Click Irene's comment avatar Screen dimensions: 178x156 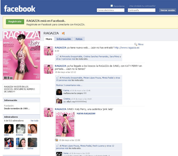click(59, 154)
